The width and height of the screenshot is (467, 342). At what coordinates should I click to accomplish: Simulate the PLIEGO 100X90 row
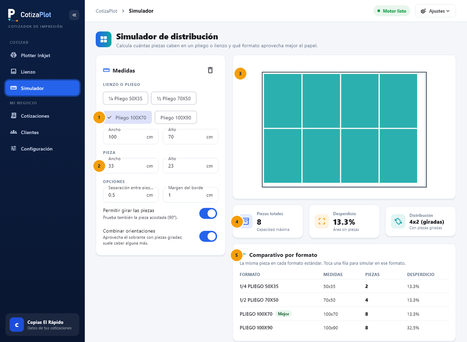tap(344, 328)
